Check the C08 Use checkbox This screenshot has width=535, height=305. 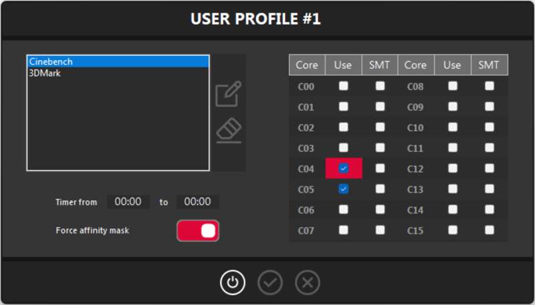[x=453, y=86]
